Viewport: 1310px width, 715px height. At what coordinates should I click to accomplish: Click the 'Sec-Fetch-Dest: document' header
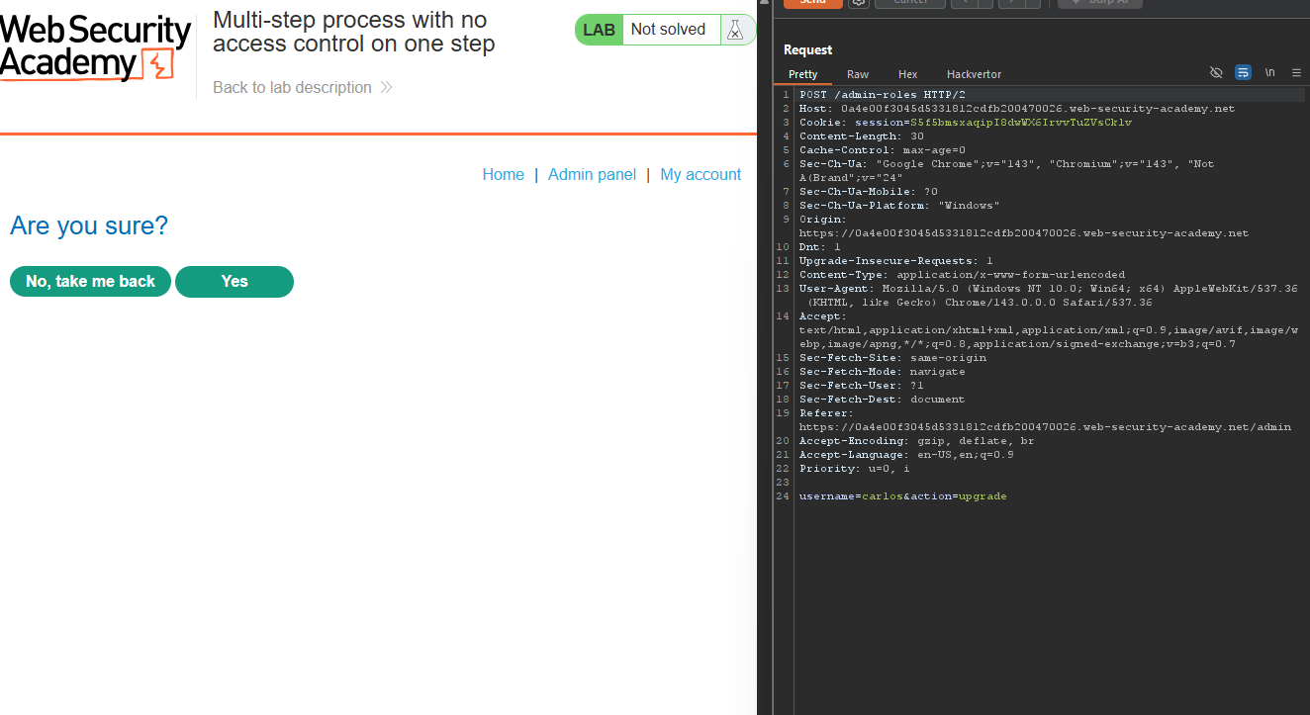pyautogui.click(x=883, y=400)
